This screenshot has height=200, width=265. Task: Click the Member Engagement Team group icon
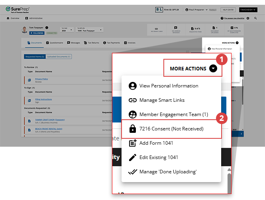point(133,115)
